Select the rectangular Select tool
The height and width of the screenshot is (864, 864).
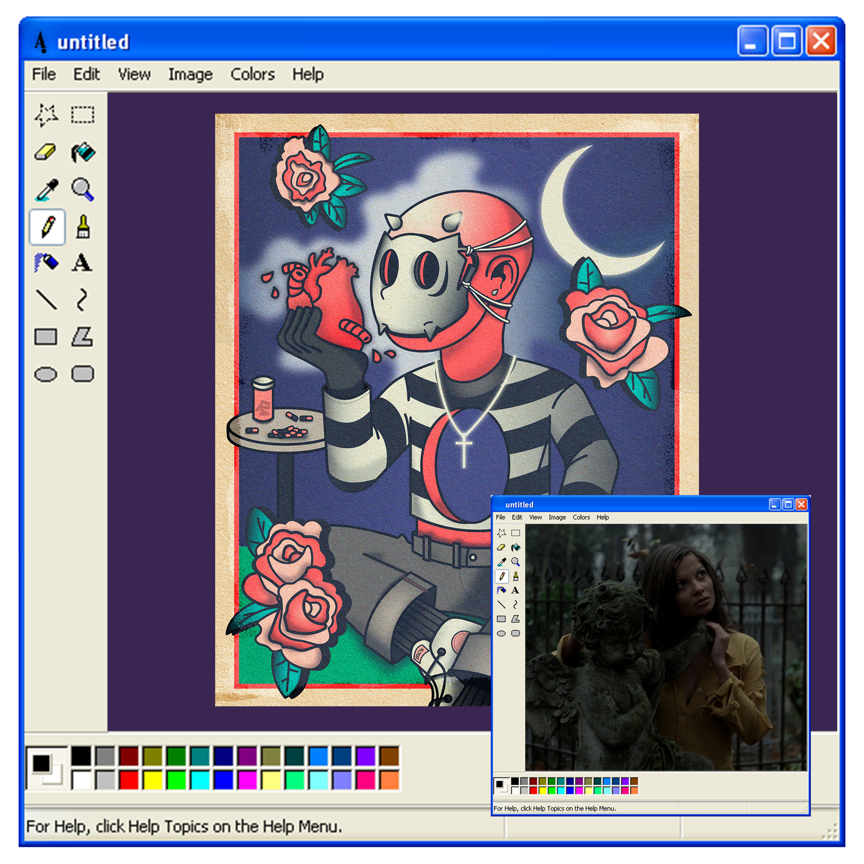click(x=83, y=115)
